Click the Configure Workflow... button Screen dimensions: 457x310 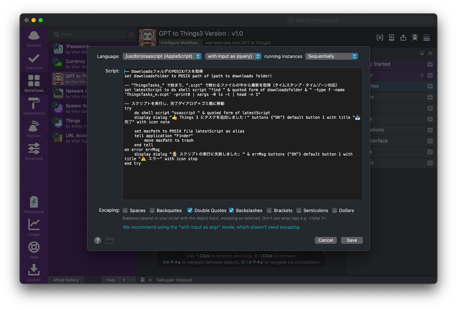pyautogui.click(x=181, y=43)
